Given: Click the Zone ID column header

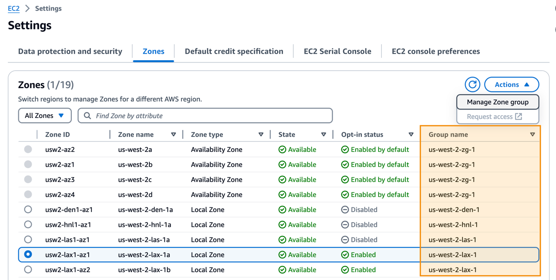Looking at the screenshot, I should [x=57, y=134].
